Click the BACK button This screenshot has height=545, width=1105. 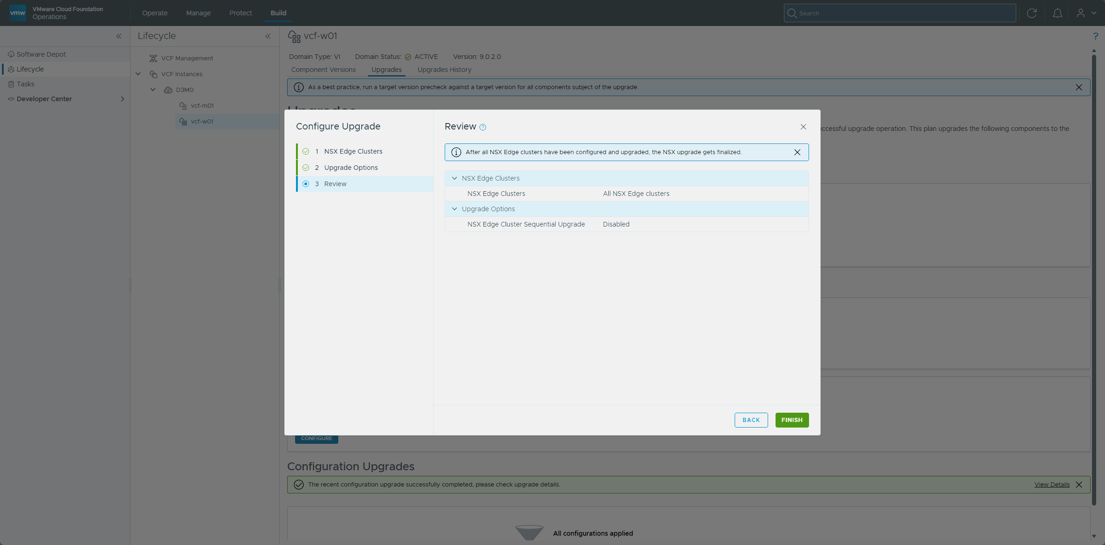pos(751,420)
